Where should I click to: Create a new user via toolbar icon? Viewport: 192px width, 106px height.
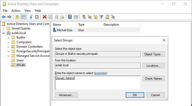point(84,17)
